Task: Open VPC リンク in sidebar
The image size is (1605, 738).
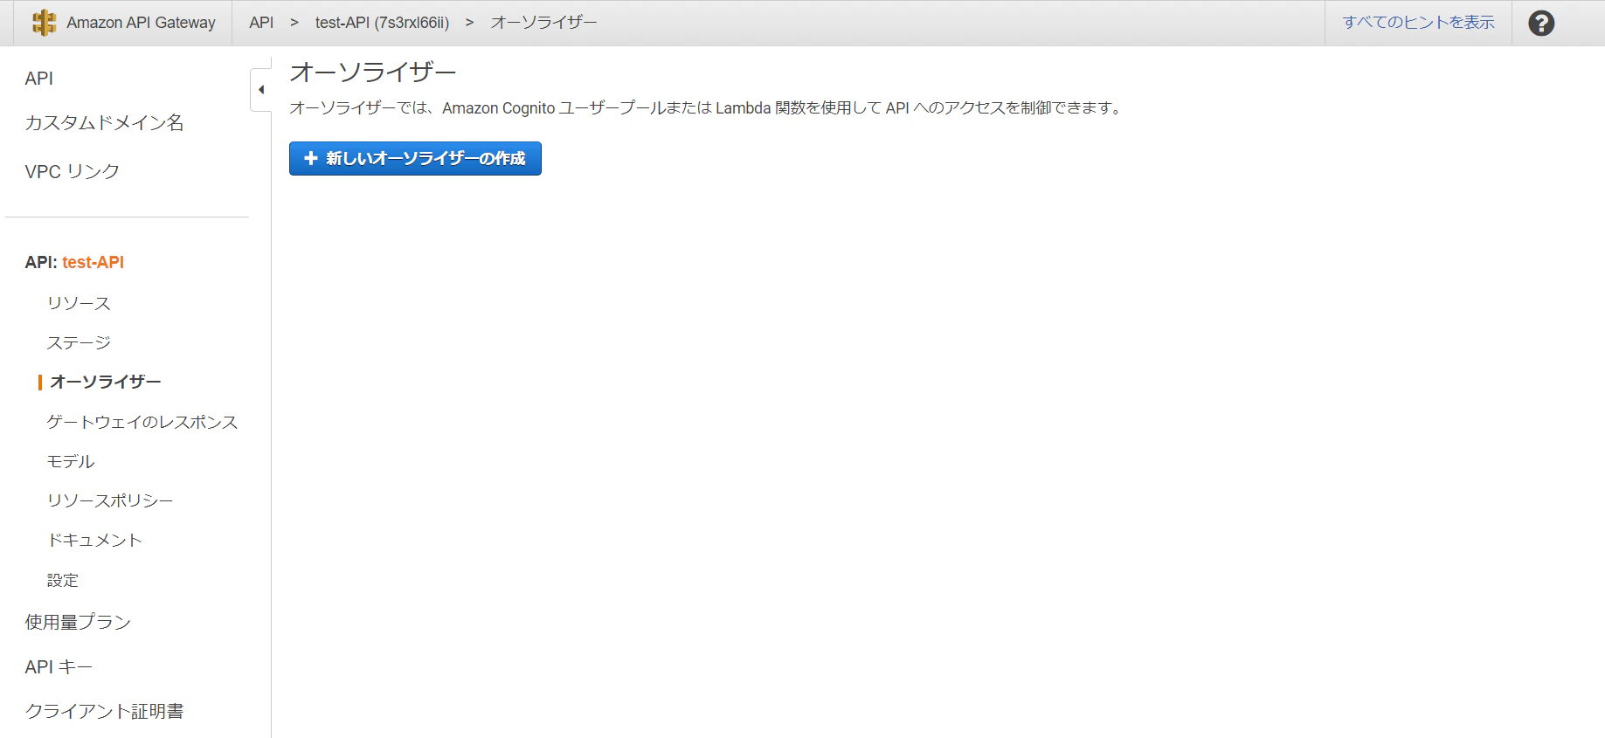Action: [73, 171]
